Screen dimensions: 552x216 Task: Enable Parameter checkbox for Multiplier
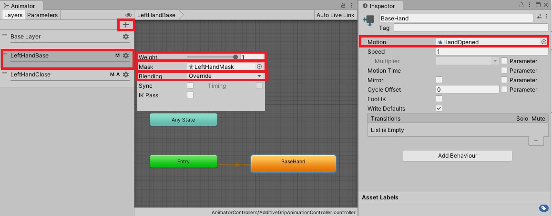click(504, 61)
